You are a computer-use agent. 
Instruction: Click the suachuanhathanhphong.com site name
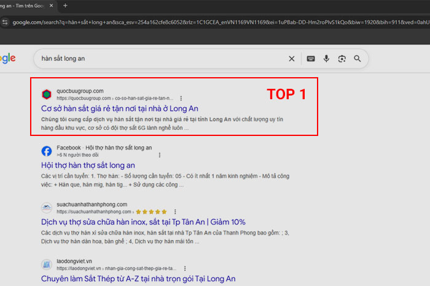point(92,205)
